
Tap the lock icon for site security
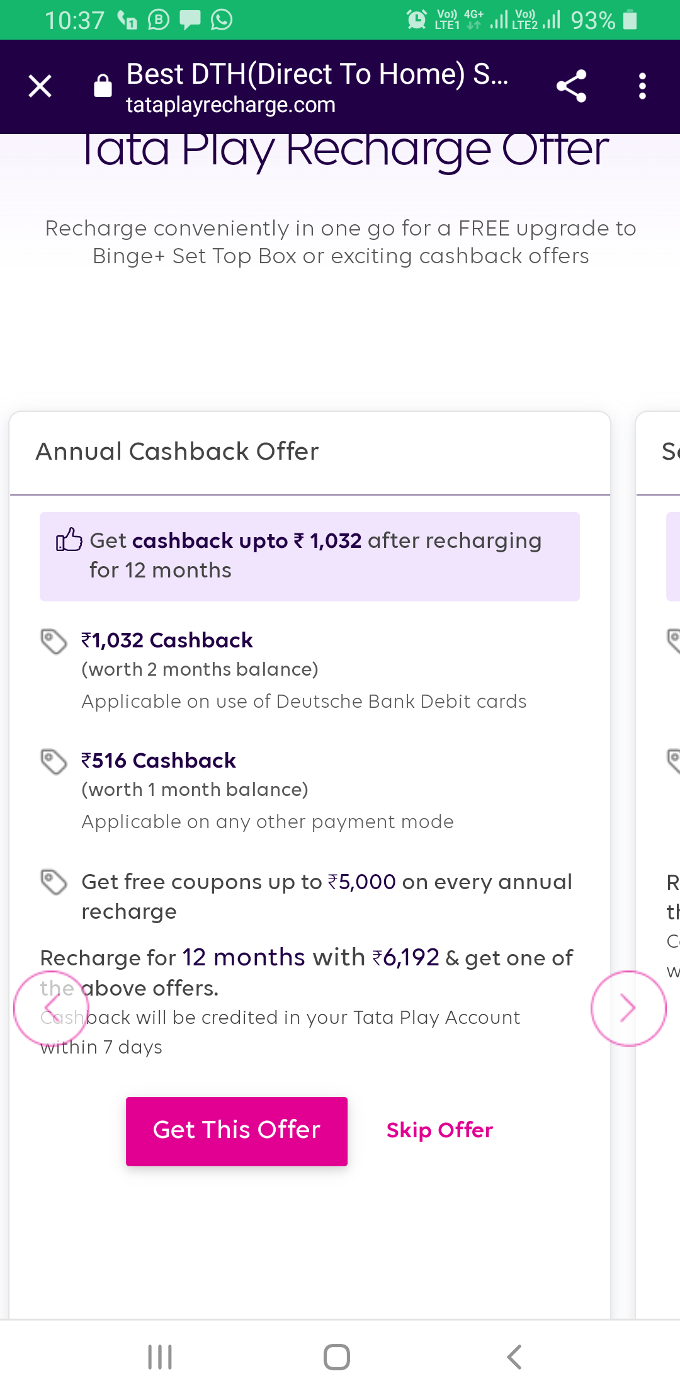(103, 86)
